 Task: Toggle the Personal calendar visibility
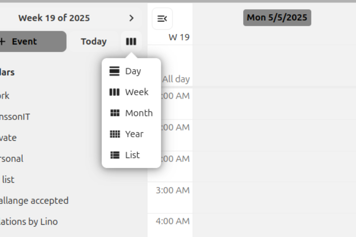pos(12,159)
